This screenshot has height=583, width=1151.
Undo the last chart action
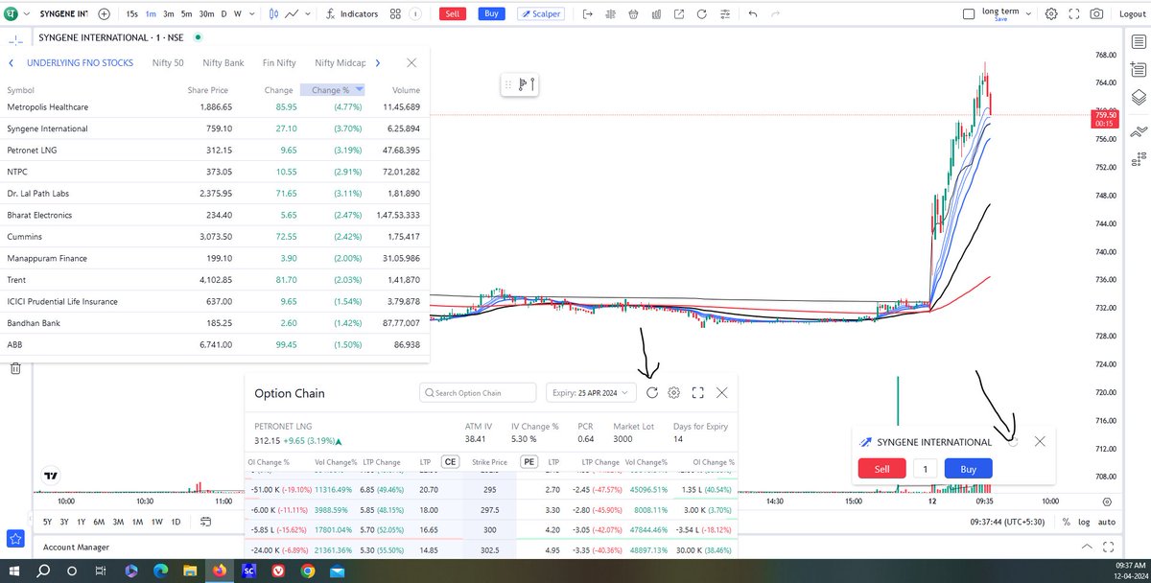point(753,14)
